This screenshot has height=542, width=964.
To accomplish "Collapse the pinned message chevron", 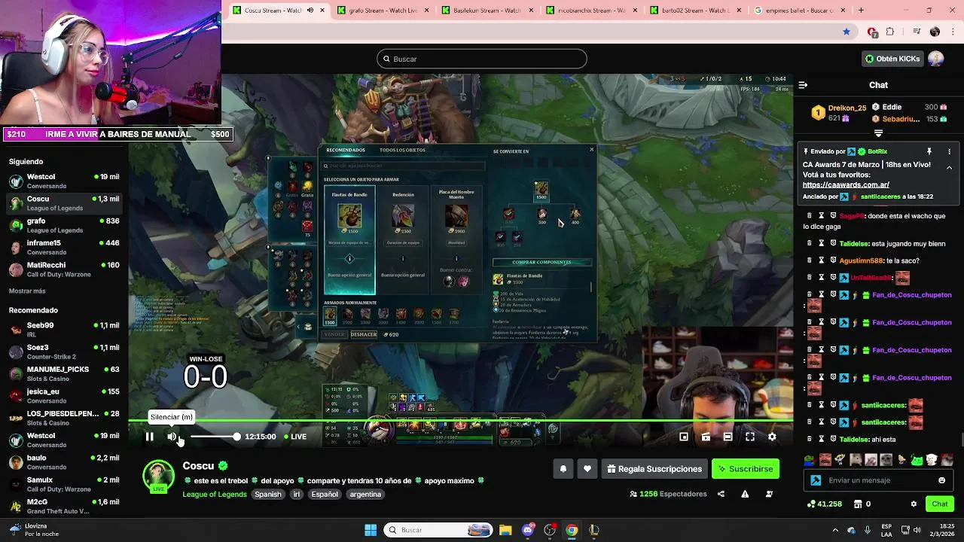I will pyautogui.click(x=949, y=168).
